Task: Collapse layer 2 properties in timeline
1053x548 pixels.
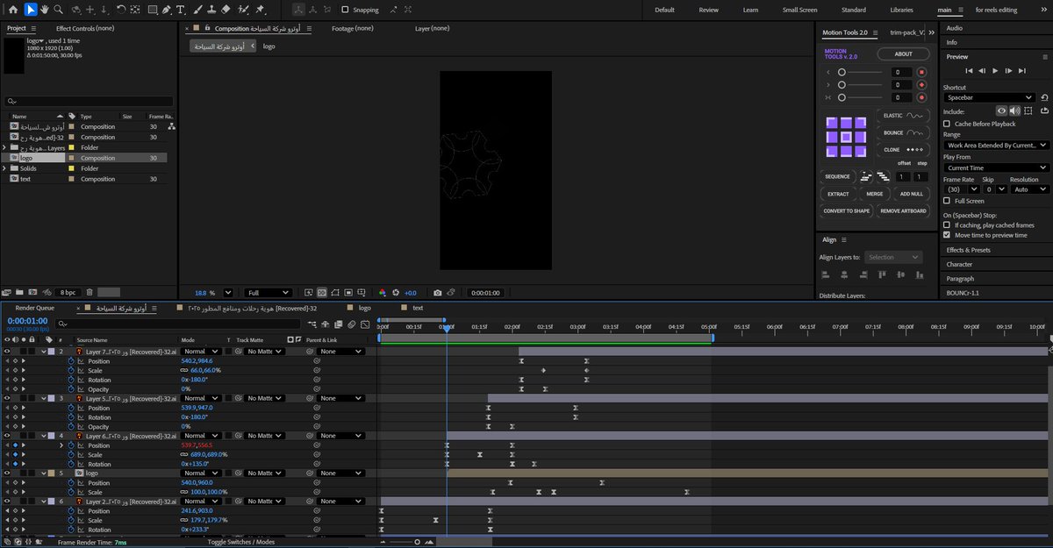Action: pyautogui.click(x=44, y=352)
